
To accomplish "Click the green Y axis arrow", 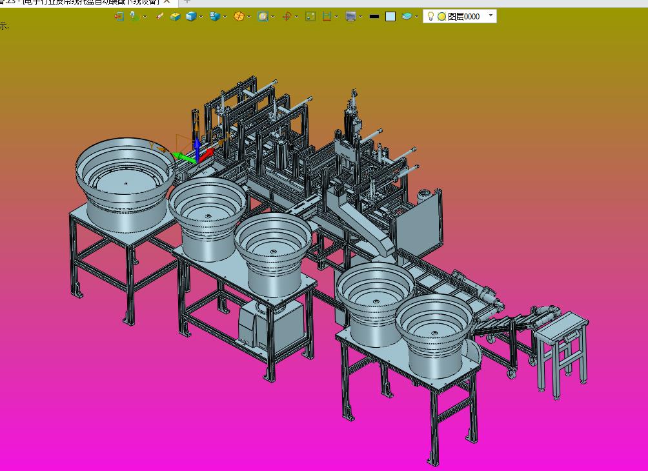I will tap(183, 157).
